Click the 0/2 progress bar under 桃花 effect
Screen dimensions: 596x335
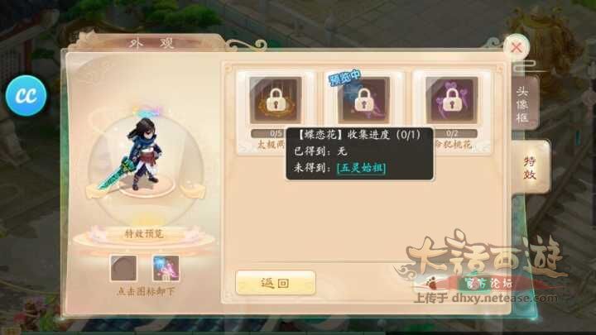(x=454, y=133)
